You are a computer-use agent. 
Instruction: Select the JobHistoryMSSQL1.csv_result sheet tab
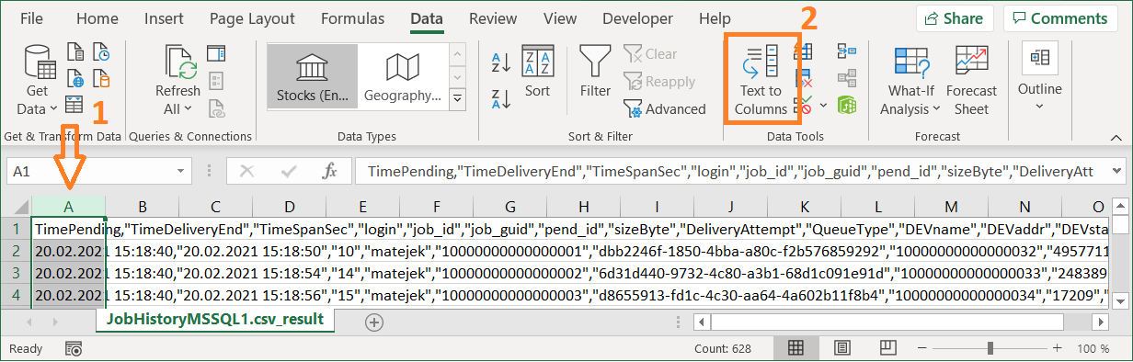(x=216, y=320)
